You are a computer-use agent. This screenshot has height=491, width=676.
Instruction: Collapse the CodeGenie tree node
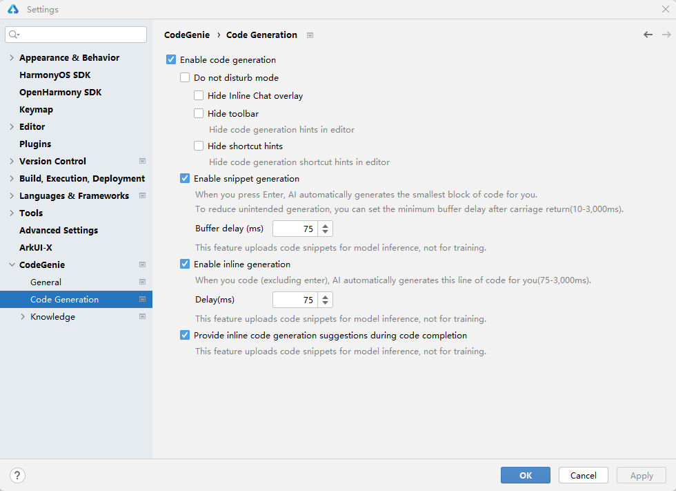pyautogui.click(x=12, y=265)
